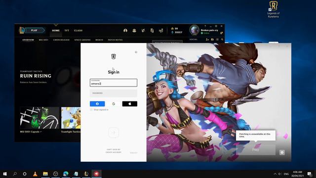Select the GWEN RELEASE sub-tab
The image size is (316, 178).
coord(61,40)
